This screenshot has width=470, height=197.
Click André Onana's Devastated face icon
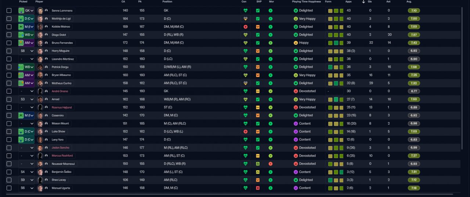(296, 91)
